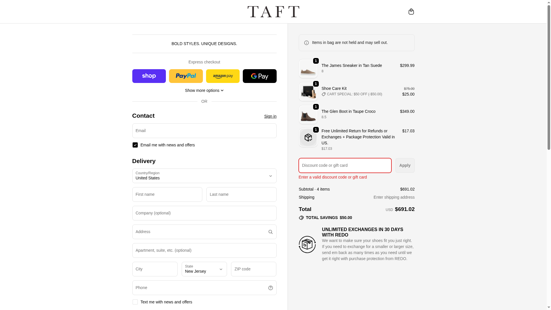Uncheck Email me with news and offers
This screenshot has width=551, height=310.
pos(135,145)
